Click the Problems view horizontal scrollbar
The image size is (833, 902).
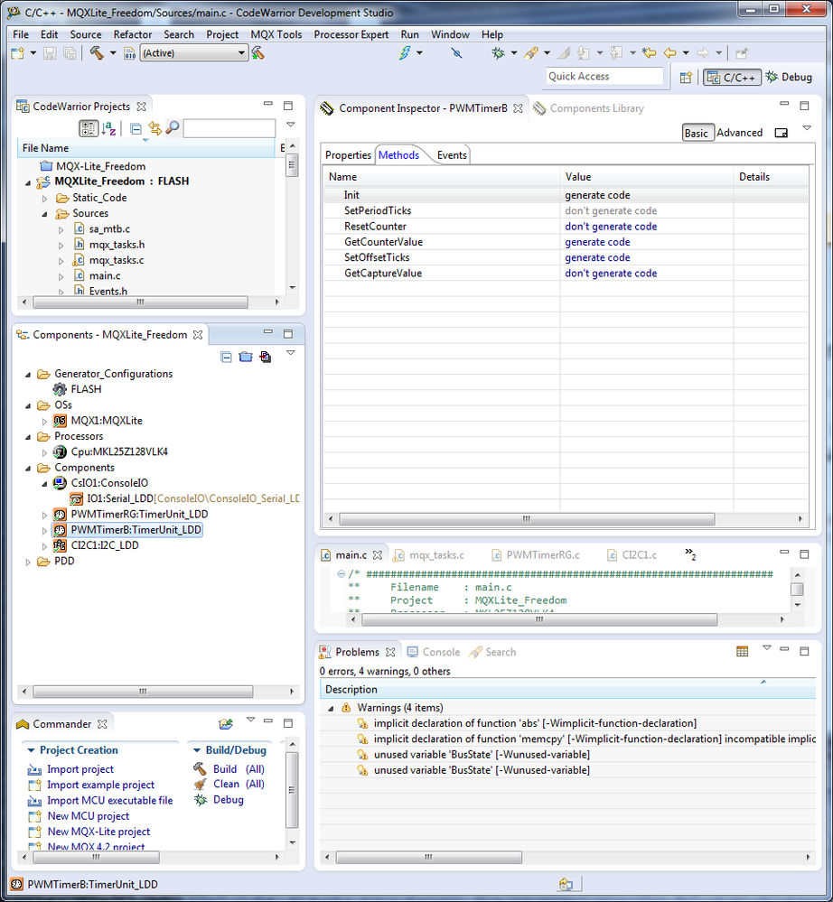pyautogui.click(x=428, y=857)
